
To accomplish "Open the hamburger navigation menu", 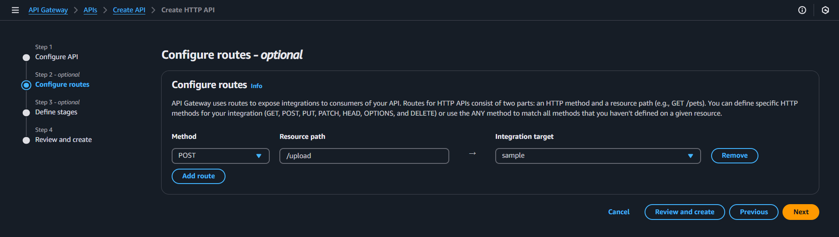I will (x=15, y=10).
